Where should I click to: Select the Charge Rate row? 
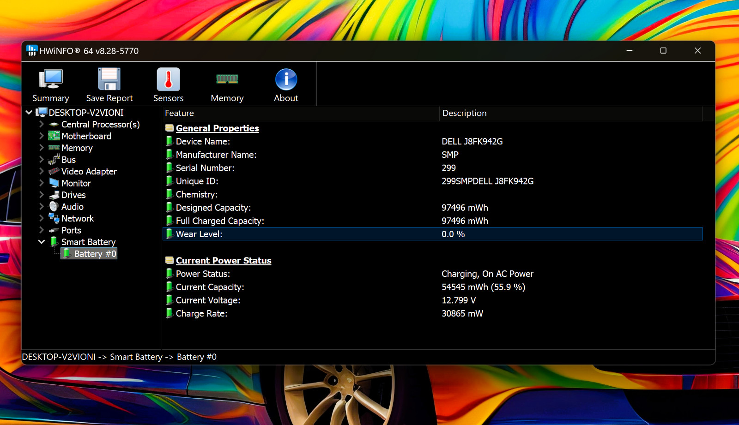coord(433,313)
